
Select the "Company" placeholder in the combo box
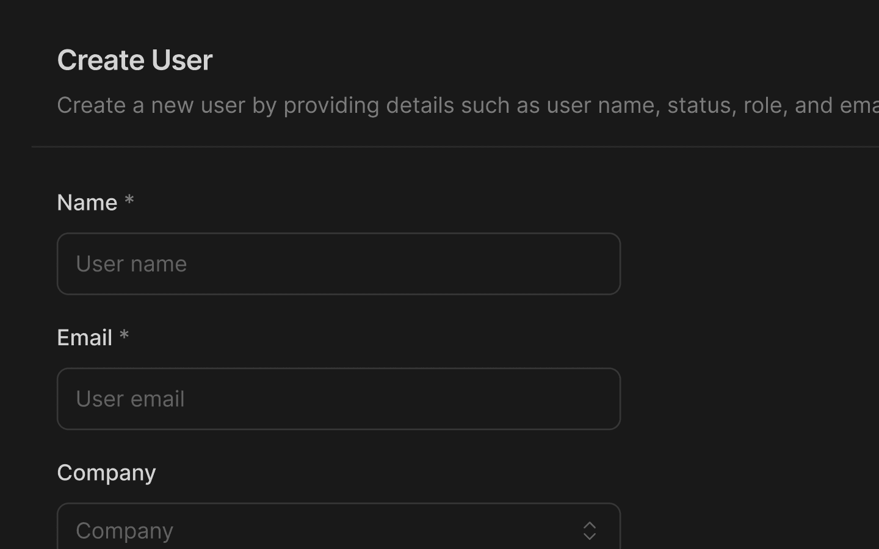(x=125, y=530)
